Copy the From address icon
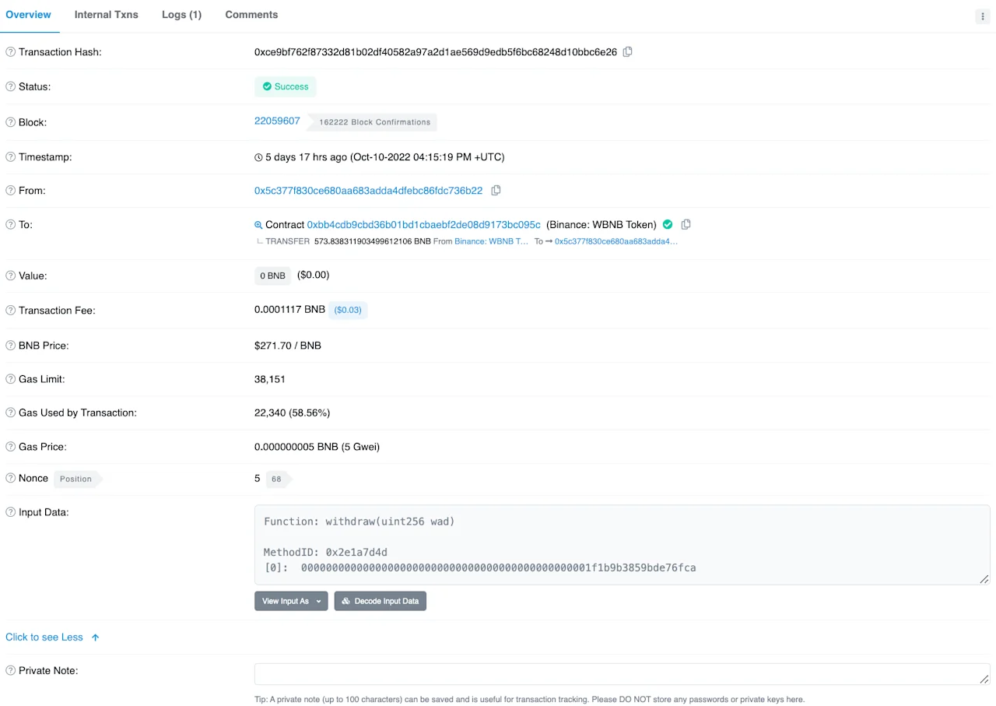Viewport: 996px width, 706px height. tap(496, 191)
